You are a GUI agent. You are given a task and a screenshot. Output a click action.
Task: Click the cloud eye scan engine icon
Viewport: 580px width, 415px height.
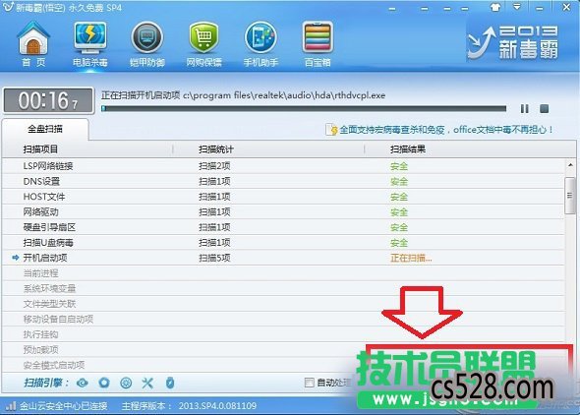(x=83, y=383)
